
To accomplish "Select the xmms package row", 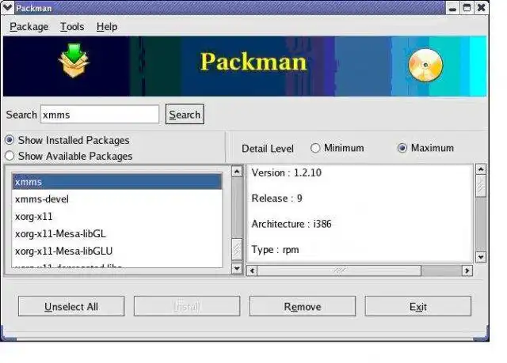I will click(117, 182).
